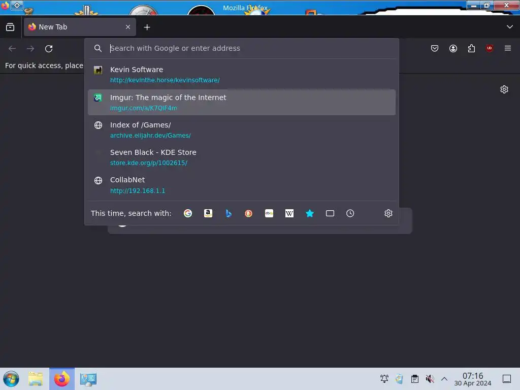Image resolution: width=520 pixels, height=390 pixels.
Task: Search in open Tabs icon
Action: coord(330,213)
